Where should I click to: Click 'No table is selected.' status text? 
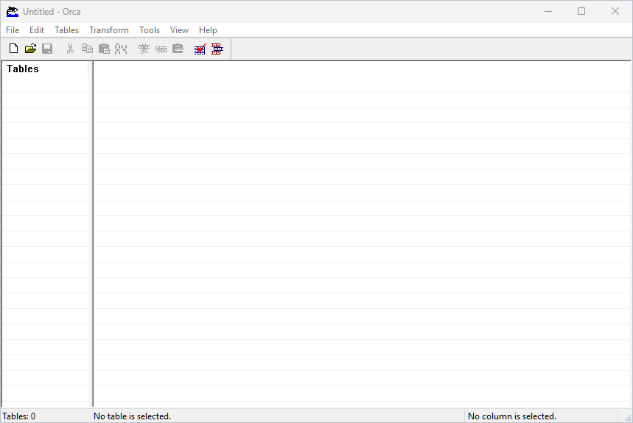coord(133,416)
